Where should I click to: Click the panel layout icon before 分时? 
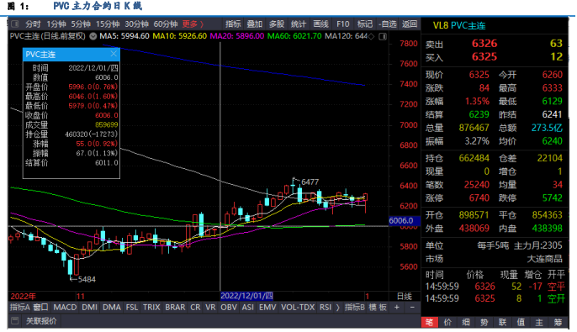15,24
